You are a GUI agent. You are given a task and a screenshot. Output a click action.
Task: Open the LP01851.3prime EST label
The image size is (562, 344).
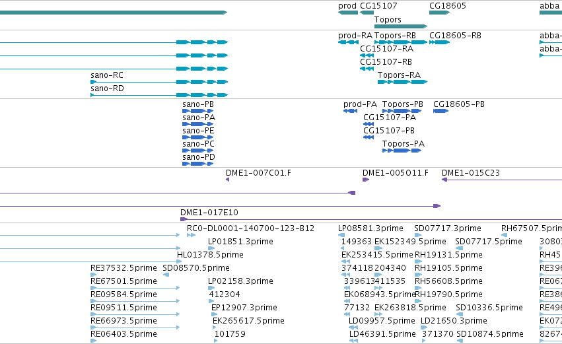tap(240, 242)
